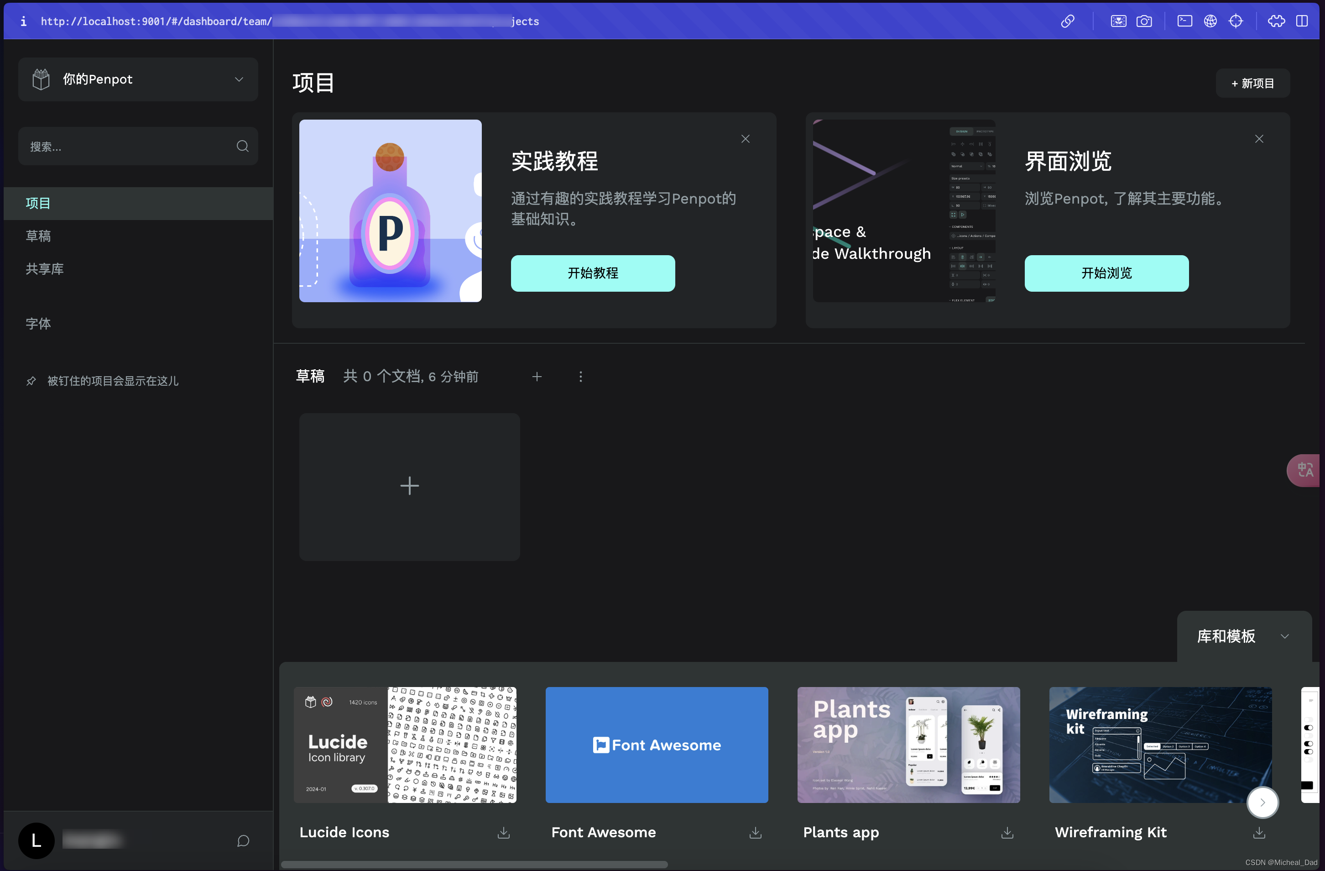The height and width of the screenshot is (871, 1325).
Task: Download the Plants app template
Action: pyautogui.click(x=1007, y=832)
